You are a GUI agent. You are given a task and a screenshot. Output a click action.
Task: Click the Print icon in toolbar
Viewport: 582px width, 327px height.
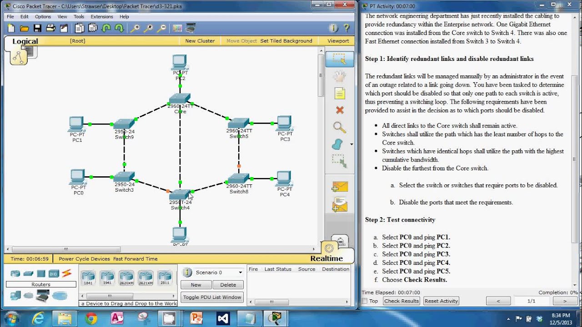point(50,28)
